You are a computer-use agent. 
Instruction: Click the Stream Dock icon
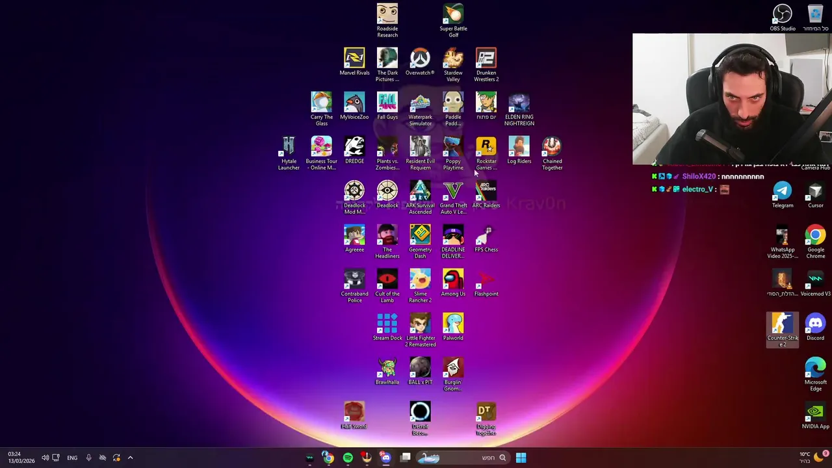[x=387, y=327]
